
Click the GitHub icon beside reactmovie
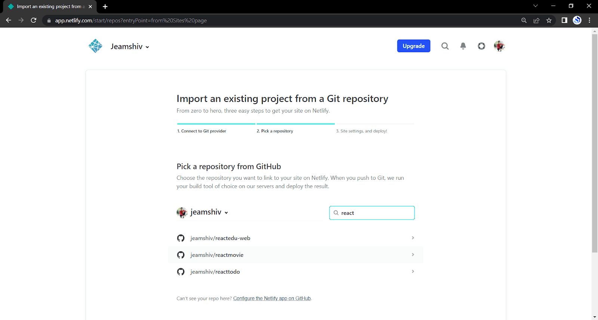pos(181,255)
